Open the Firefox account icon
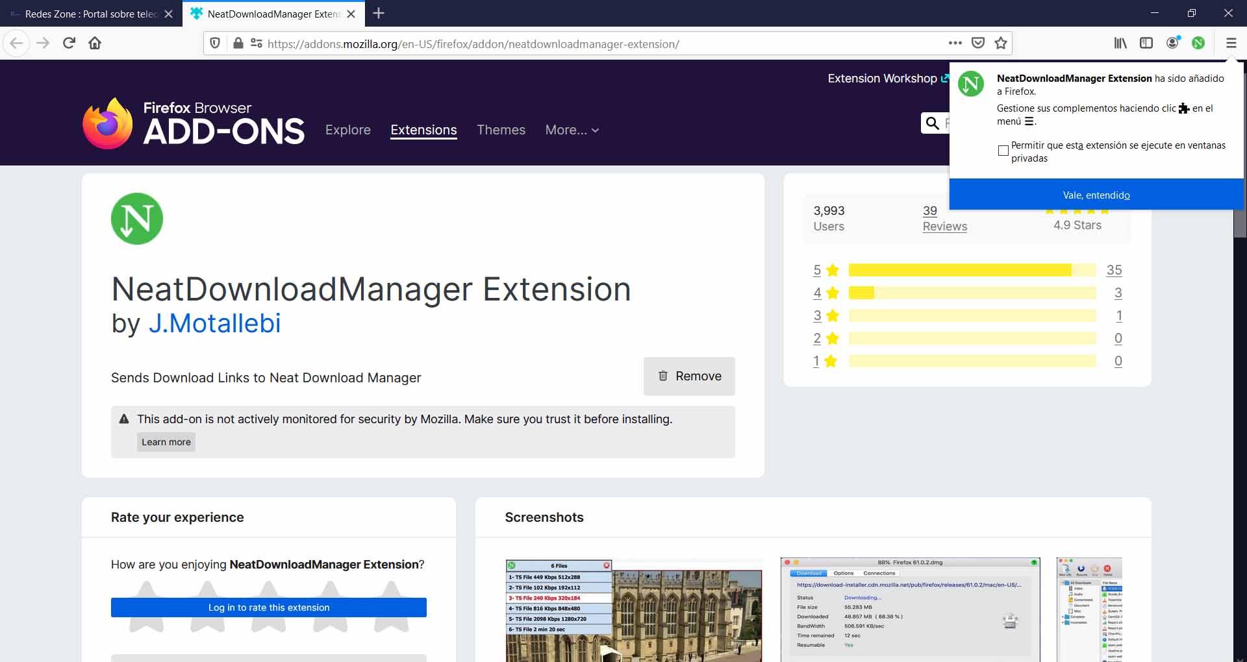The image size is (1247, 662). 1172,43
